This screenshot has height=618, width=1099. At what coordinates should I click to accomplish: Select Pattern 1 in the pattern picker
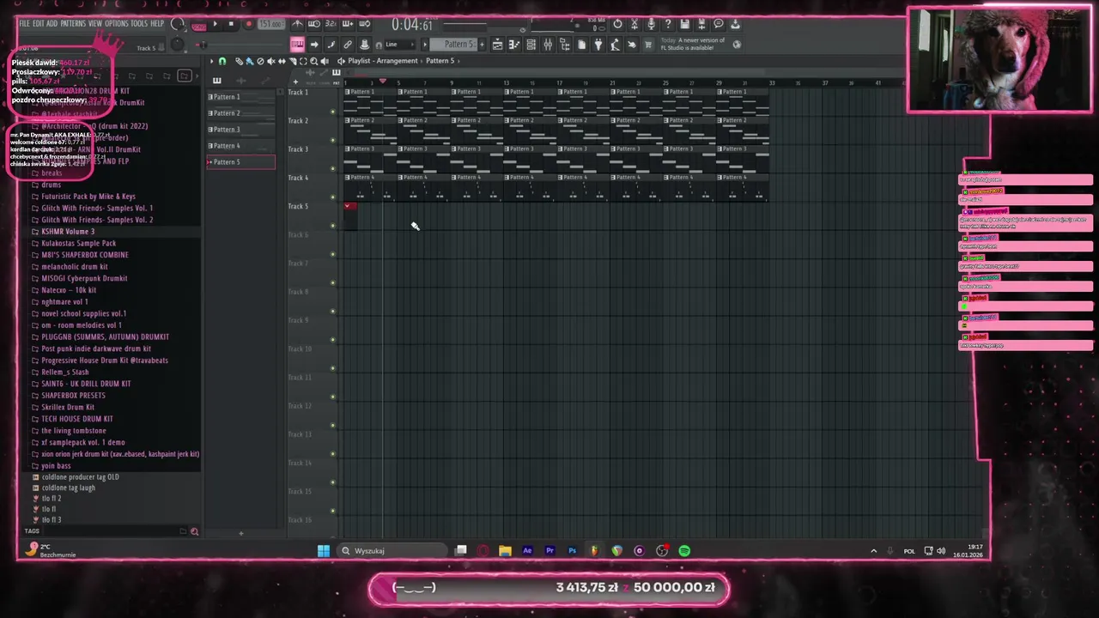coord(241,97)
